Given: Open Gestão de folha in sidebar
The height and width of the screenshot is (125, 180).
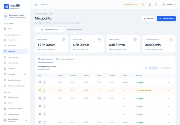Looking at the screenshot, I should [15, 114].
